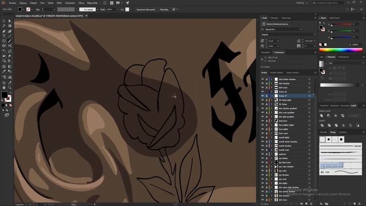Select the first round brush thumbnail
Viewport: 366px width, 206px height.
(329, 140)
